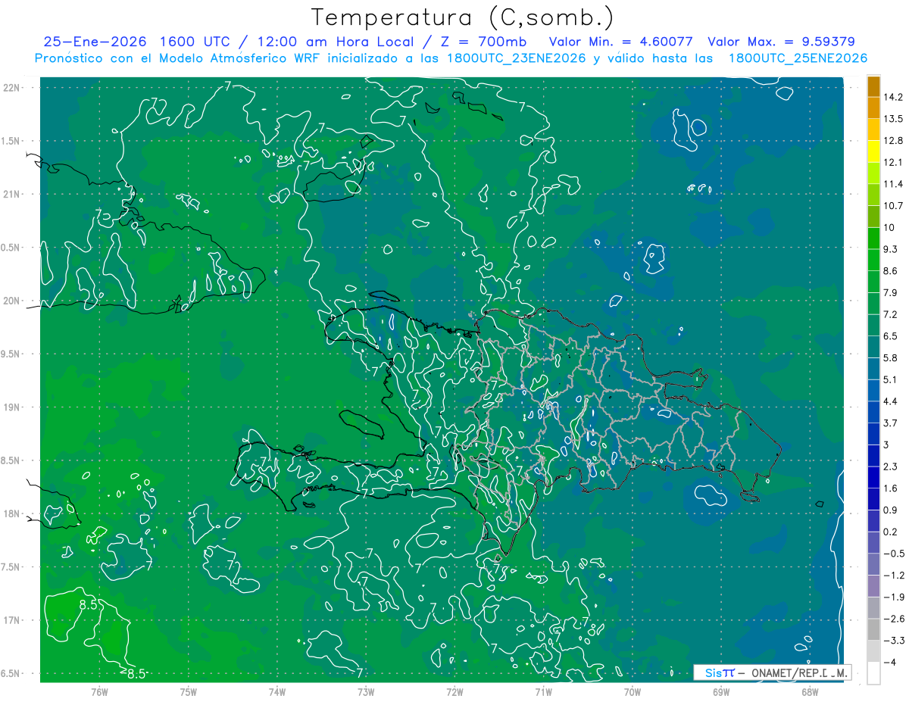909x702 pixels.
Task: Click "12:00 am Hora Local" text
Action: click(337, 42)
